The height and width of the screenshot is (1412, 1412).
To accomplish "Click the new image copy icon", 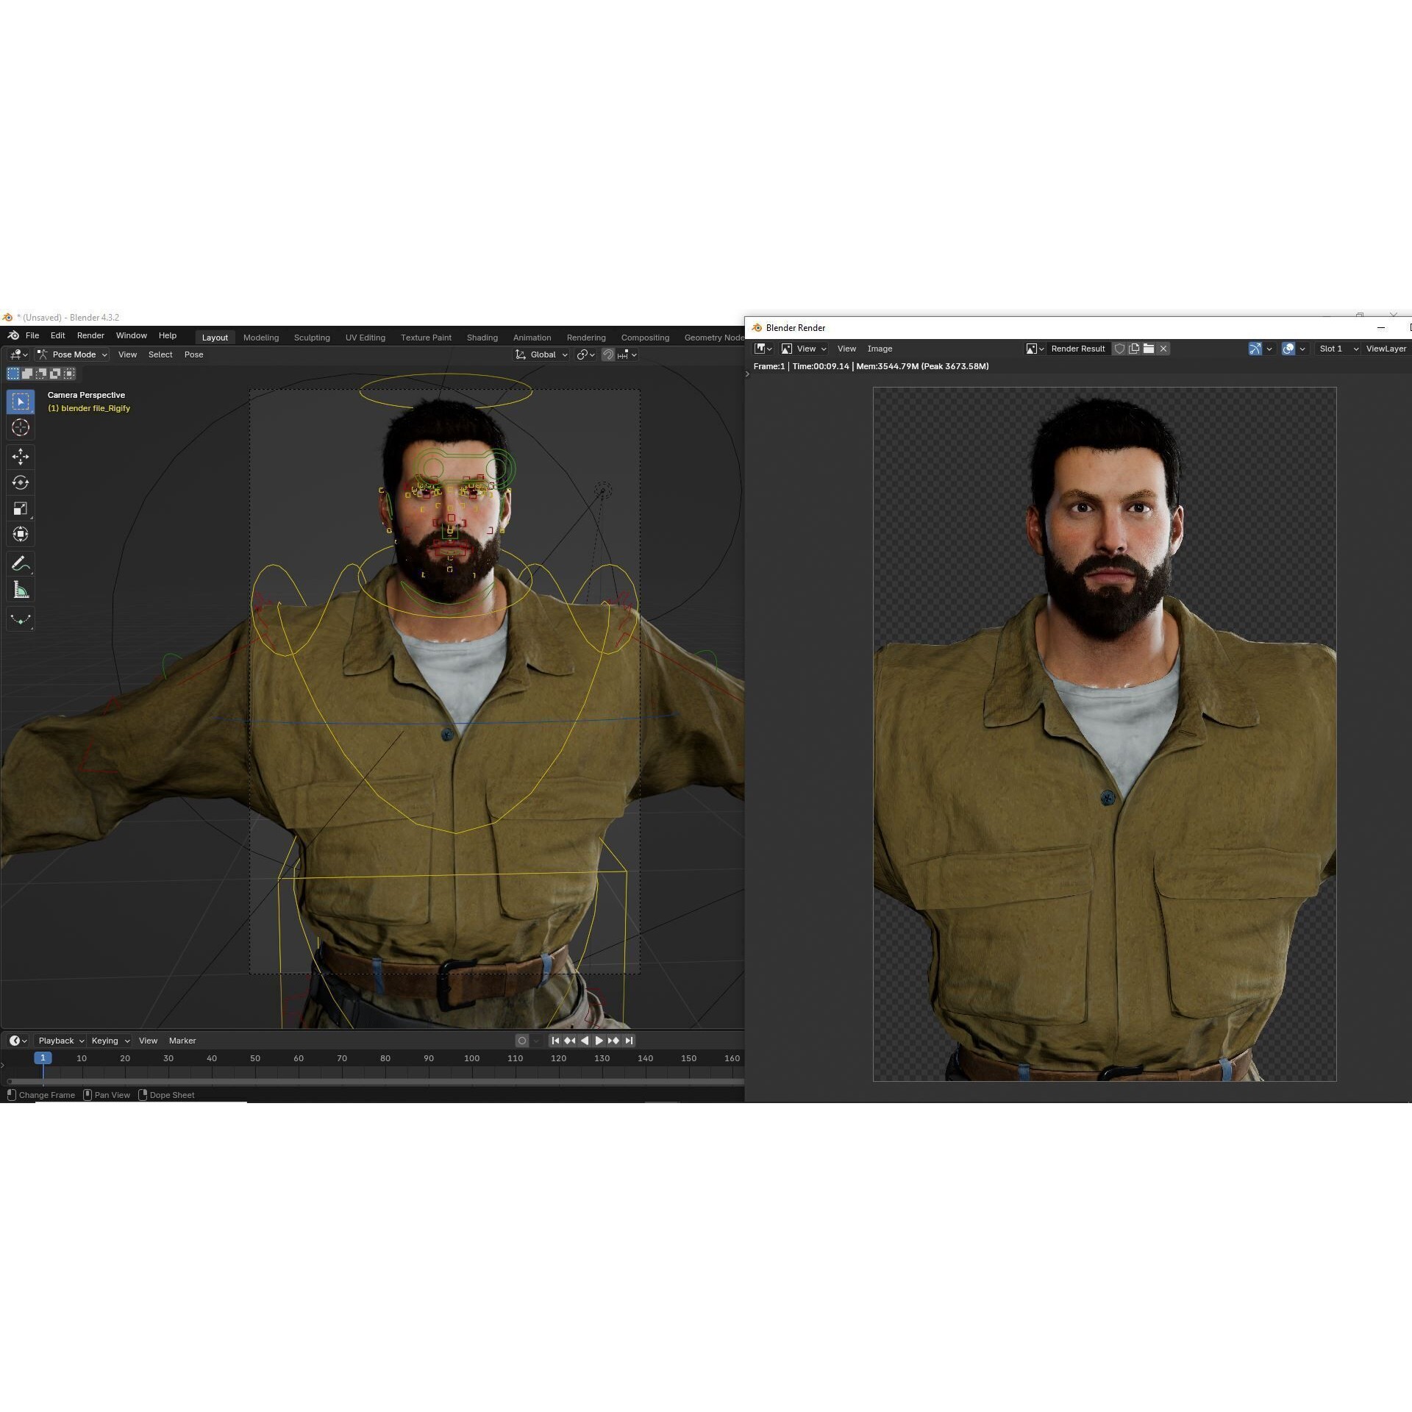I will pos(1134,349).
